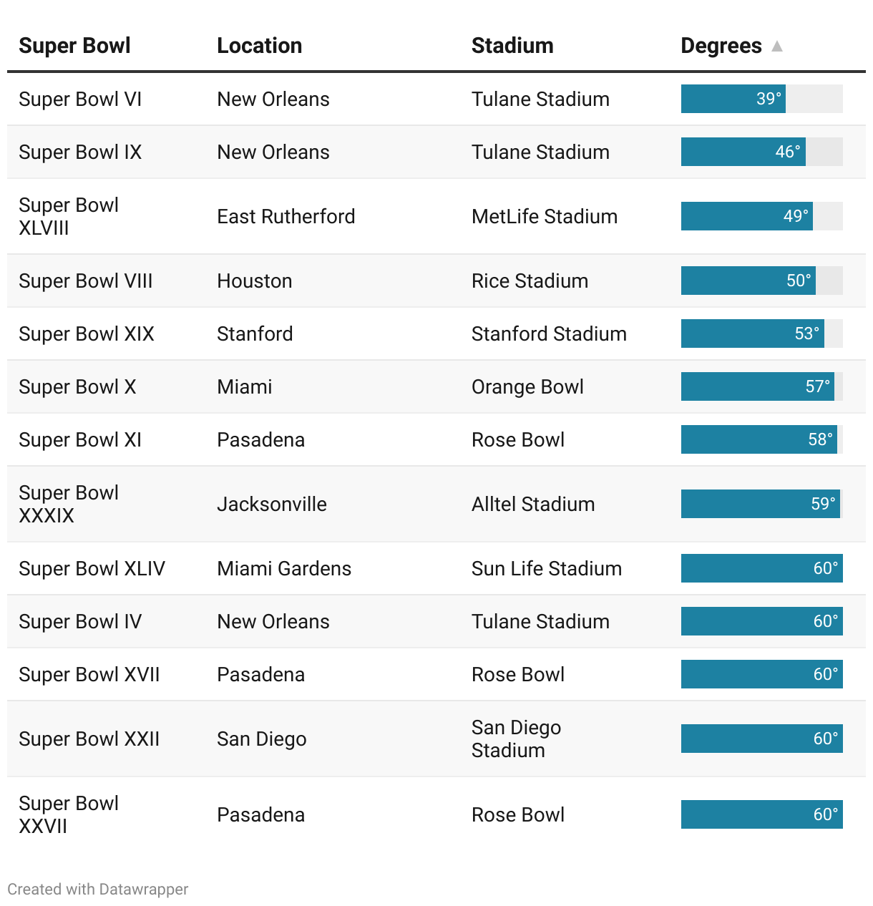Image resolution: width=873 pixels, height=906 pixels.
Task: Select the San Diego Stadium cell
Action: tap(516, 739)
